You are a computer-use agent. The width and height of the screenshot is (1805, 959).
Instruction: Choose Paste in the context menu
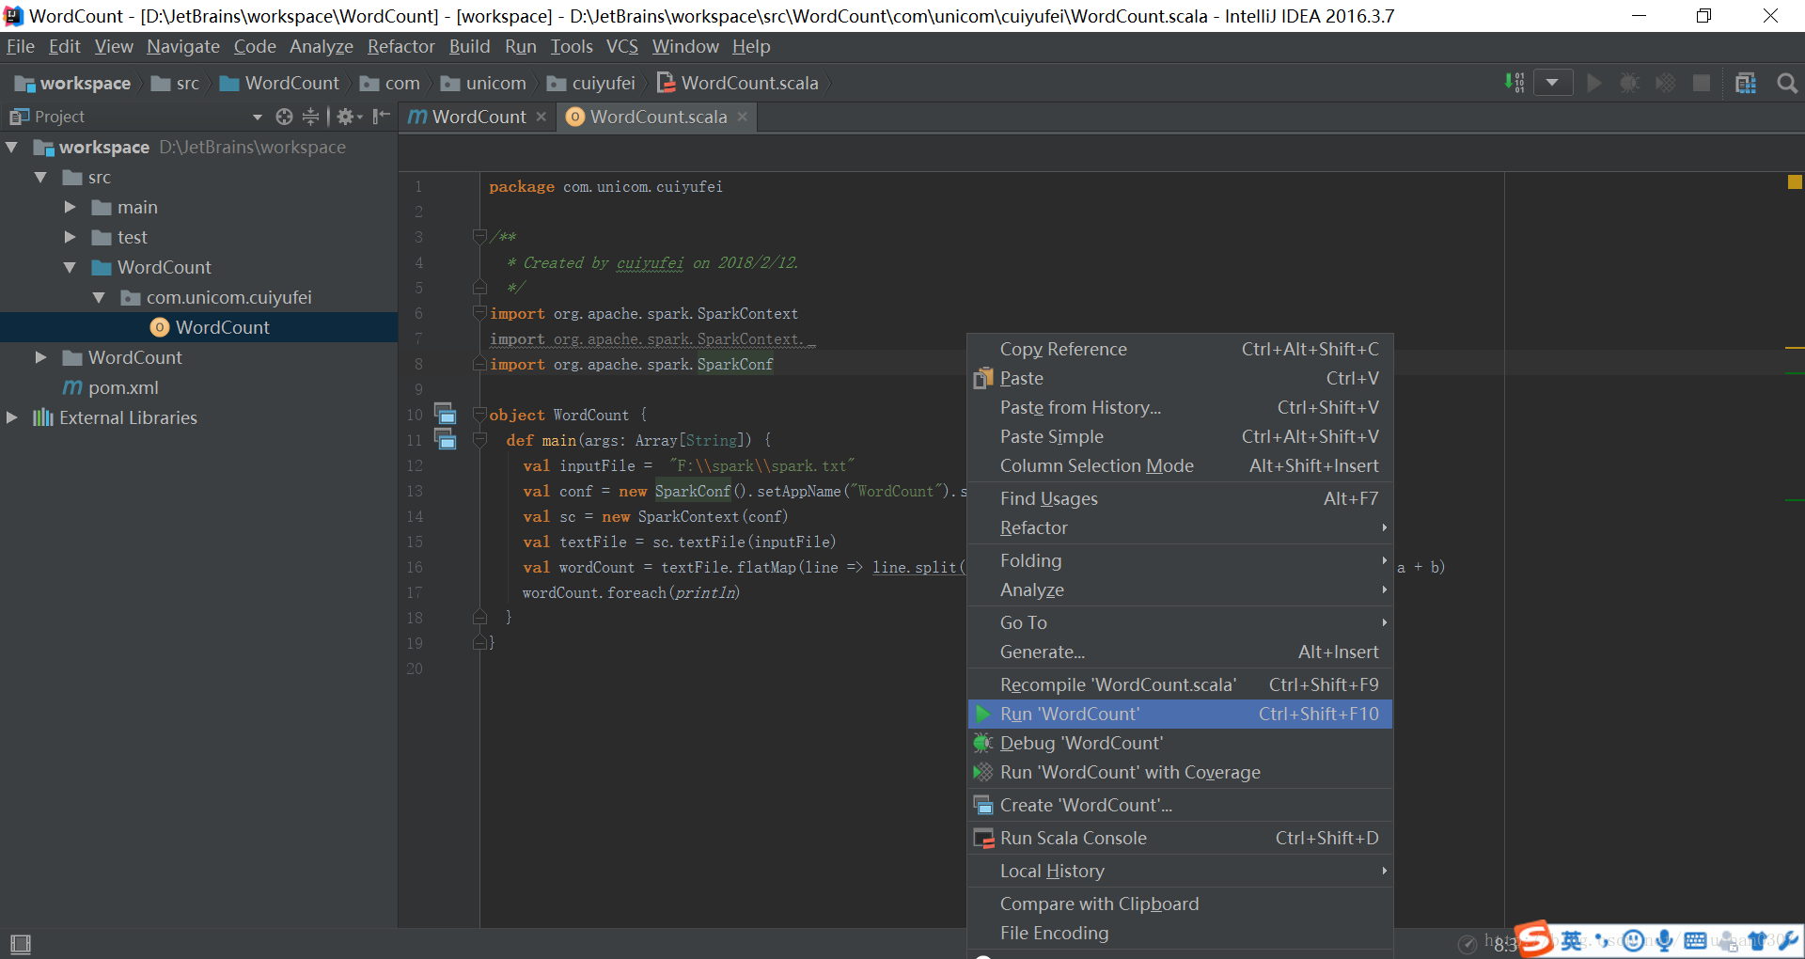point(1180,378)
